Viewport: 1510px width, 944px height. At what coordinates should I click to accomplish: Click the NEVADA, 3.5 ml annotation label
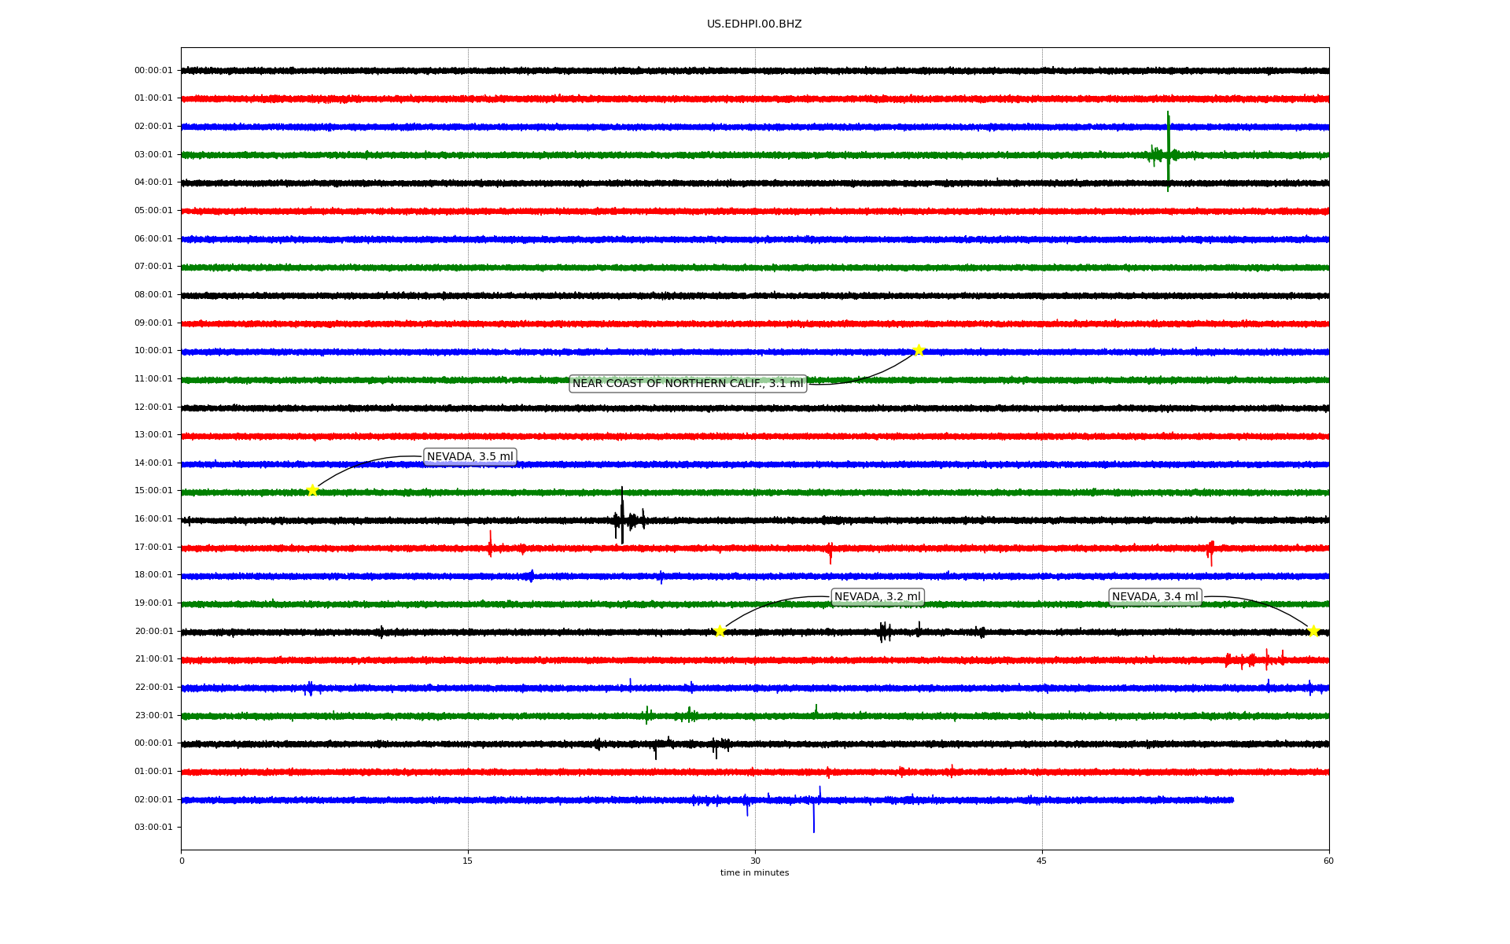coord(470,456)
